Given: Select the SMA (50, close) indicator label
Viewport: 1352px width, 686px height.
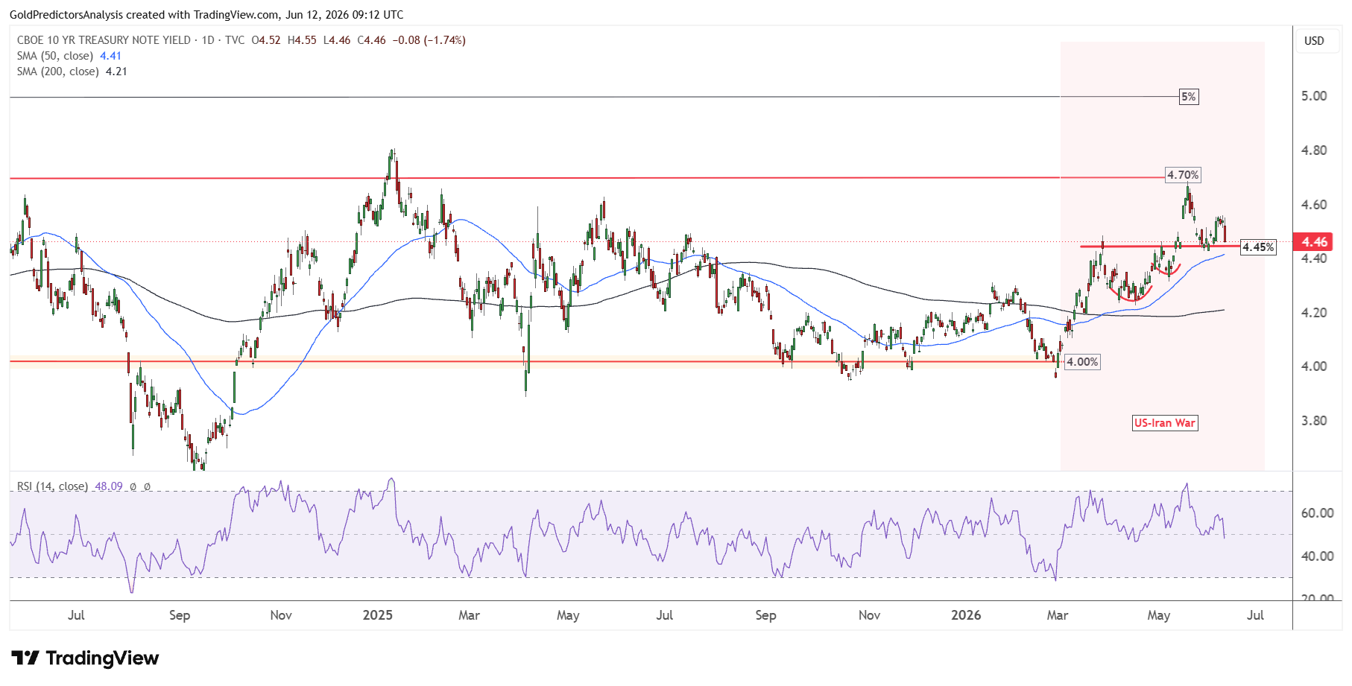Looking at the screenshot, I should pyautogui.click(x=55, y=56).
